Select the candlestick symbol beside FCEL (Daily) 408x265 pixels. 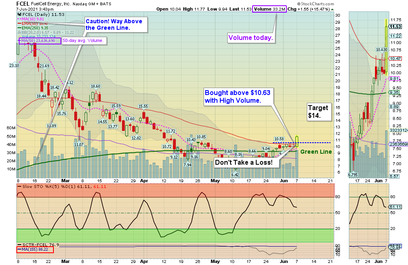click(x=20, y=14)
